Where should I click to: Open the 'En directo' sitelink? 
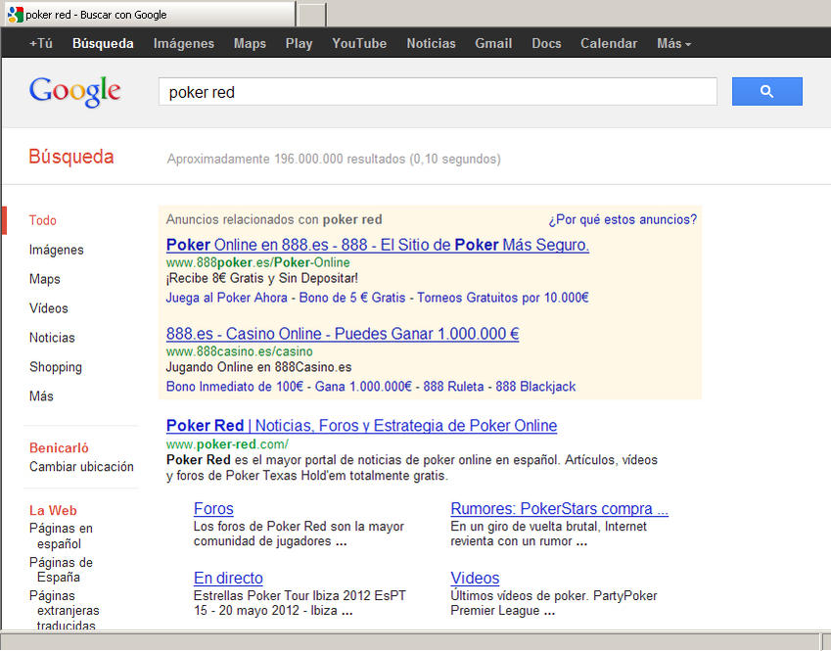click(228, 578)
